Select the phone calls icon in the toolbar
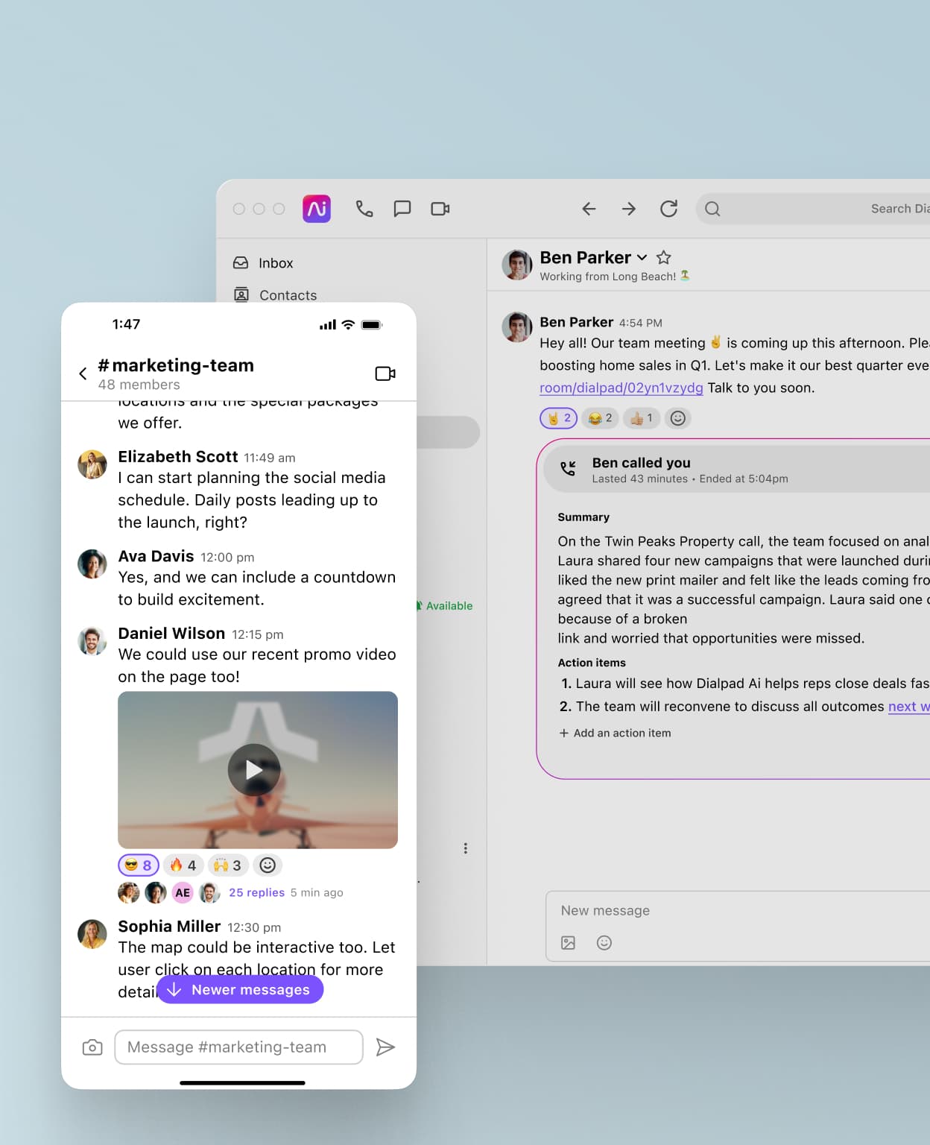 point(364,209)
